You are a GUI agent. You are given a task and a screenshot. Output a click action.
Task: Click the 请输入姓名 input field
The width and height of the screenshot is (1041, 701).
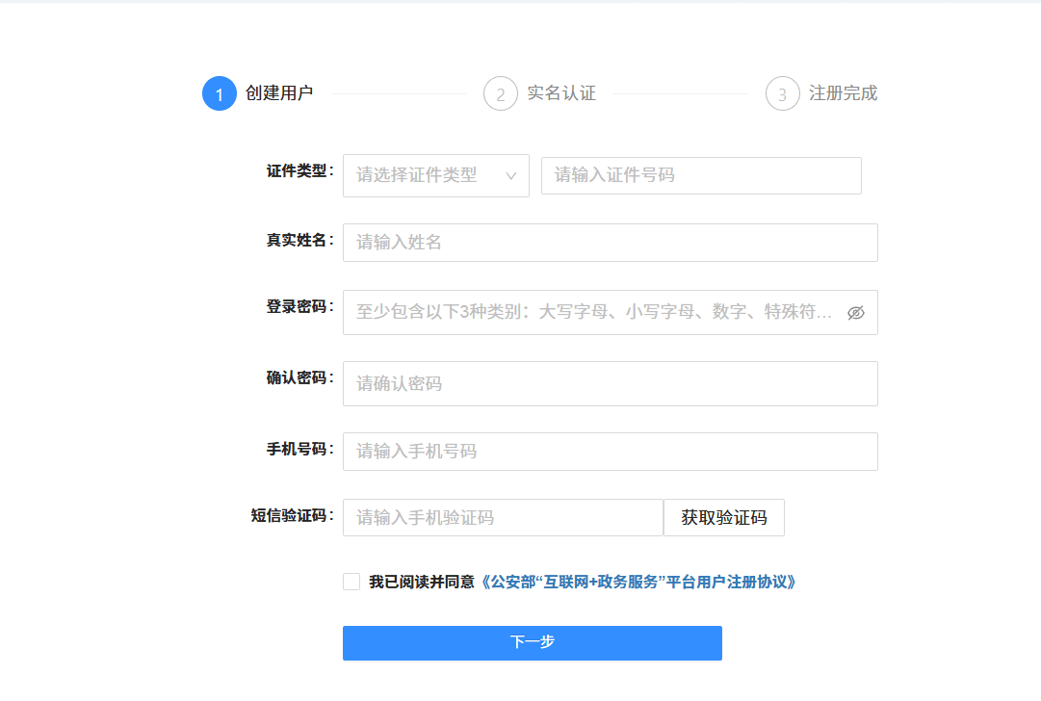(x=610, y=242)
